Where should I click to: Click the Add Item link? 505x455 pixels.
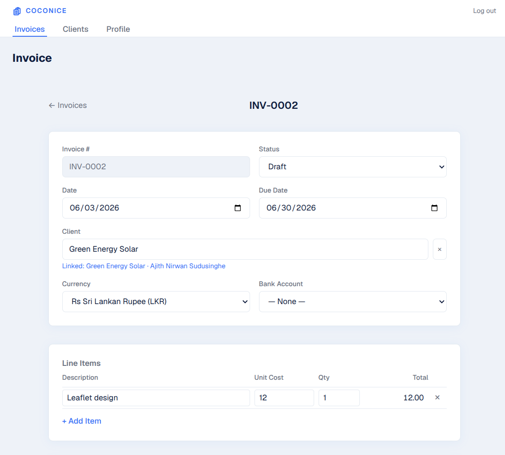tap(82, 421)
